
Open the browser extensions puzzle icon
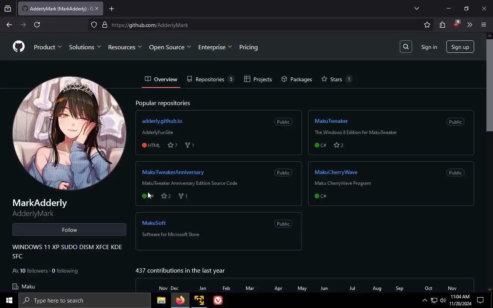click(x=442, y=25)
